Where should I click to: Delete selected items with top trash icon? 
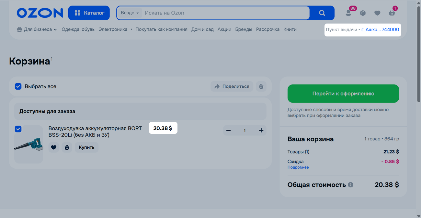261,86
